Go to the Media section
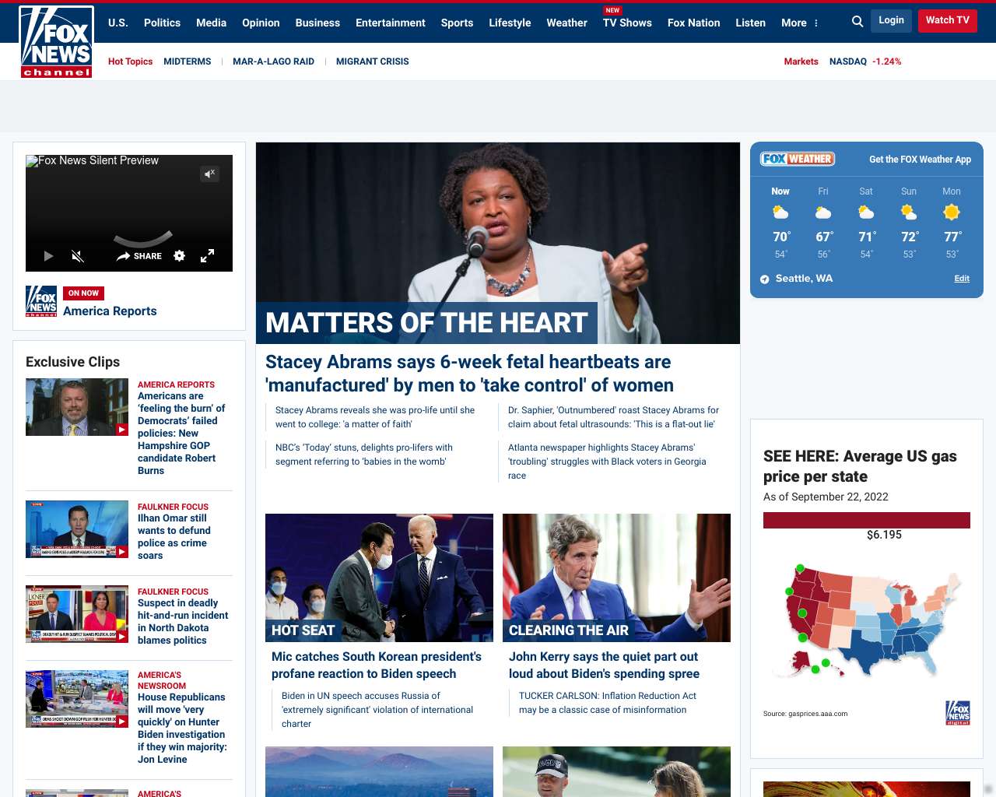 tap(211, 23)
